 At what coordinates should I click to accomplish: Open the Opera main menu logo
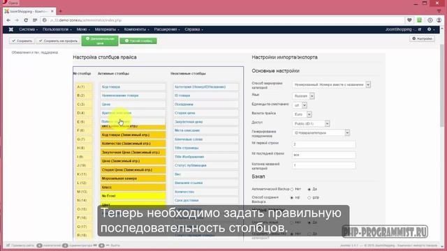click(4, 2)
